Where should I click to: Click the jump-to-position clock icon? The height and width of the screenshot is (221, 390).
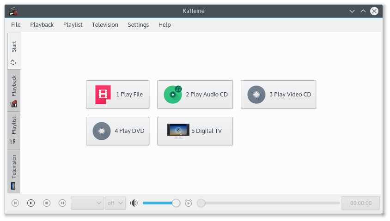189,203
